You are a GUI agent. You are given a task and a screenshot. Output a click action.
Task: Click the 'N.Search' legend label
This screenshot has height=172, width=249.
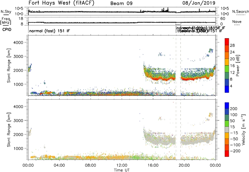click(x=241, y=11)
